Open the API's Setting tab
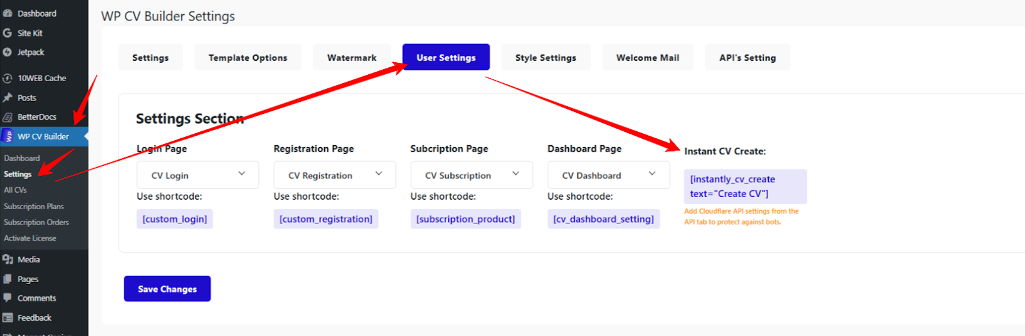This screenshot has height=336, width=1025. [748, 57]
